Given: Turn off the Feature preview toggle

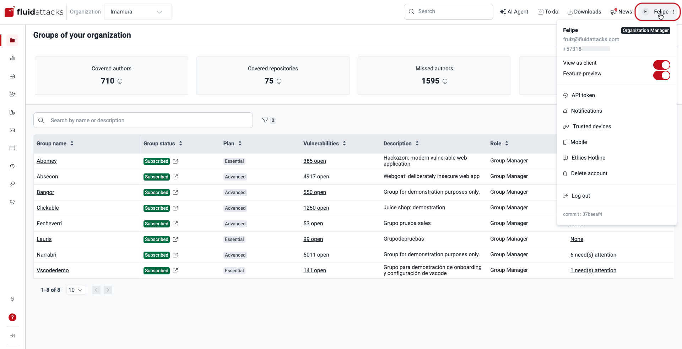Looking at the screenshot, I should coord(661,76).
